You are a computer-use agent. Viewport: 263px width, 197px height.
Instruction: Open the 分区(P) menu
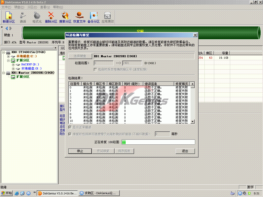tap(32, 7)
